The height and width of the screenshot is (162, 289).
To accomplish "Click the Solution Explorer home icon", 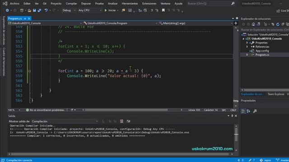I will coord(253,24).
